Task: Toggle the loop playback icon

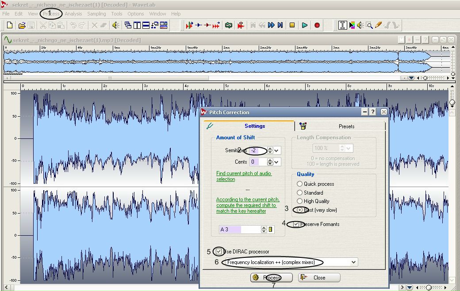Action: 229,25
